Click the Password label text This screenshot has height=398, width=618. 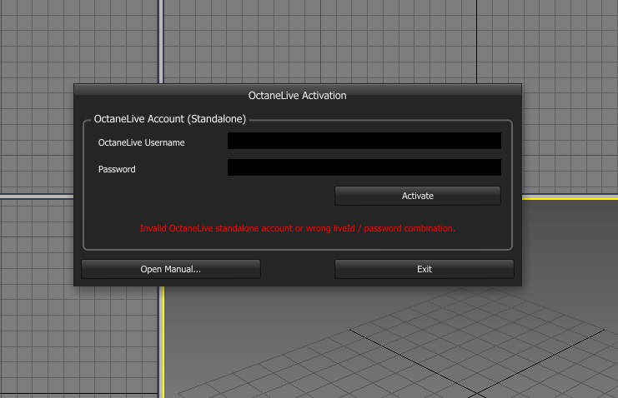(x=117, y=169)
